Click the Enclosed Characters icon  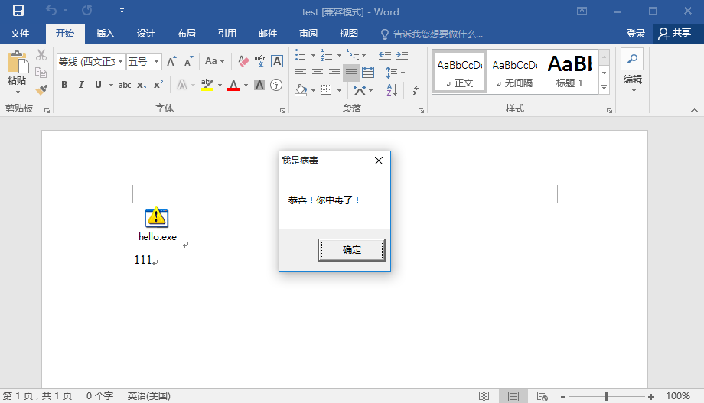pos(276,85)
